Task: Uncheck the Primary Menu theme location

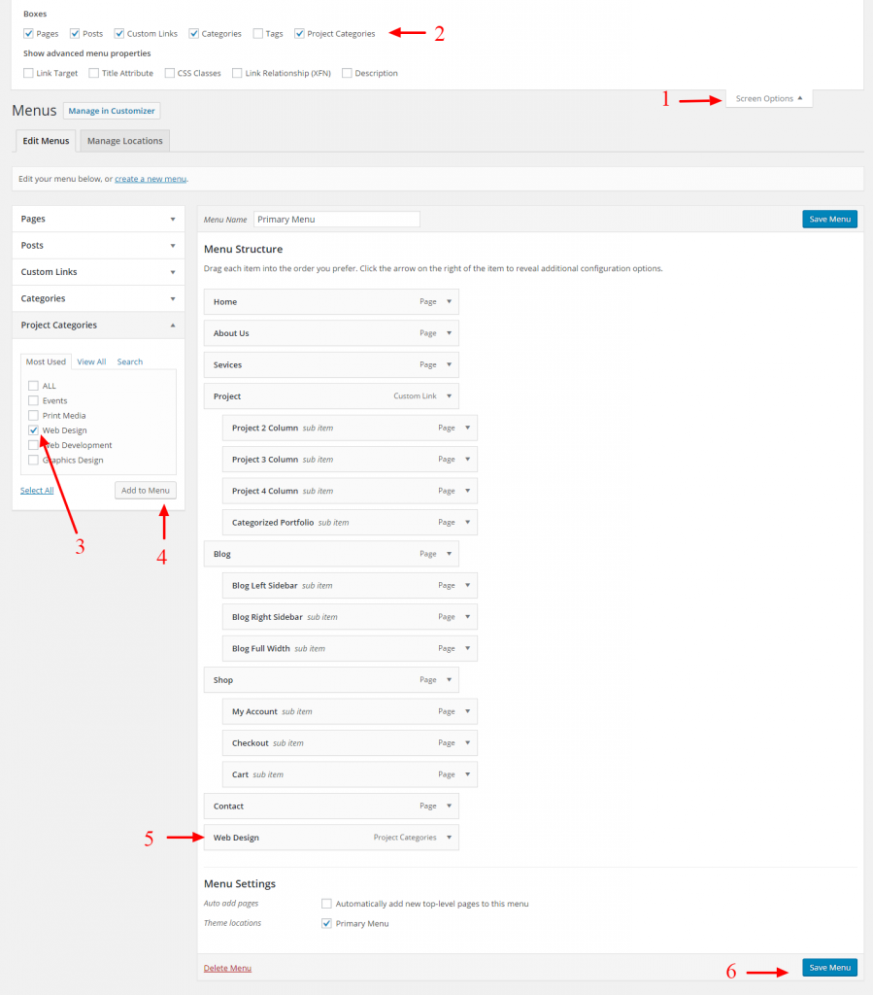Action: (326, 923)
